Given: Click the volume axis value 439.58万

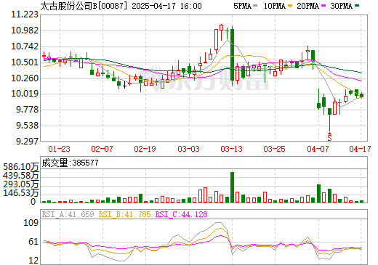Looking at the screenshot, I should click(x=21, y=176).
